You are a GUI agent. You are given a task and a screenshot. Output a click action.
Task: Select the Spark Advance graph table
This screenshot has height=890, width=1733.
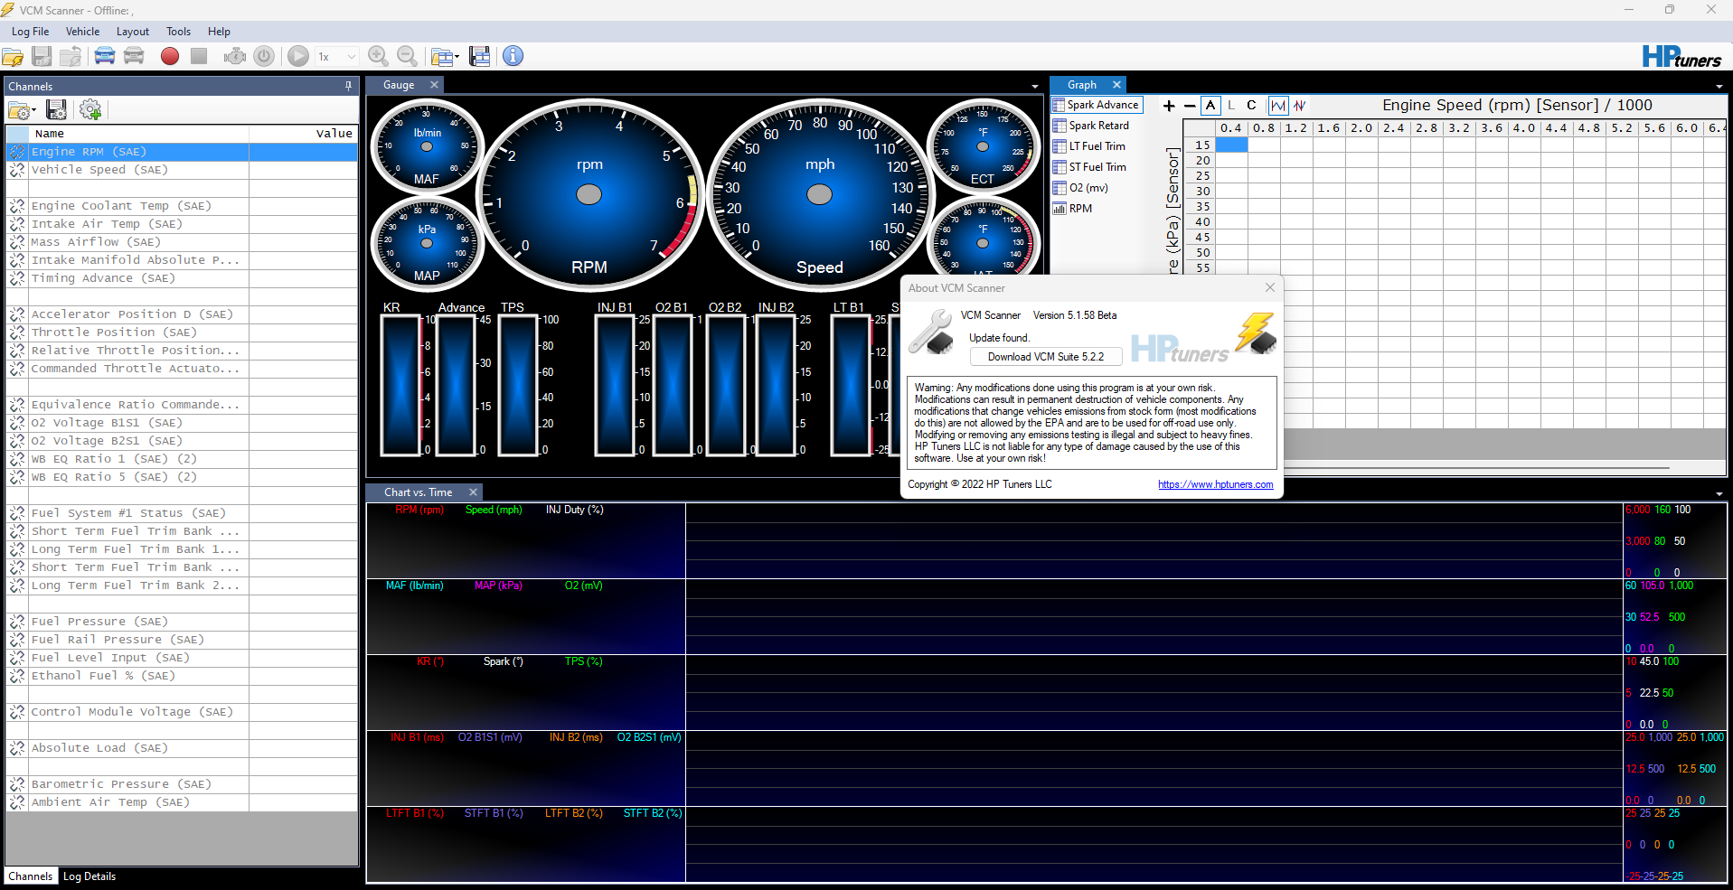point(1097,105)
